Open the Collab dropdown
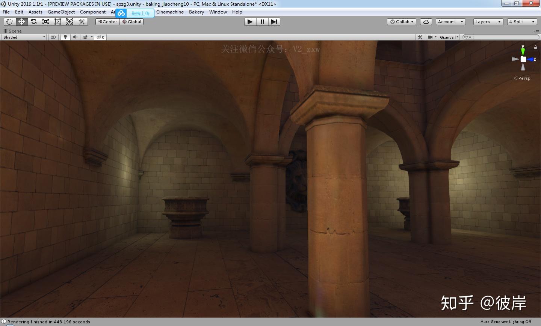Image resolution: width=541 pixels, height=326 pixels. pyautogui.click(x=402, y=22)
